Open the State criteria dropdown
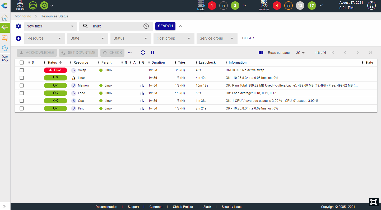The image size is (381, 210). (x=88, y=38)
